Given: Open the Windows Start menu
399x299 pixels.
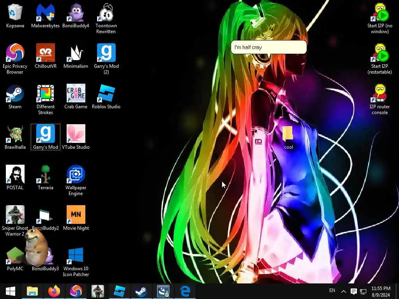Looking at the screenshot, I should [x=11, y=291].
